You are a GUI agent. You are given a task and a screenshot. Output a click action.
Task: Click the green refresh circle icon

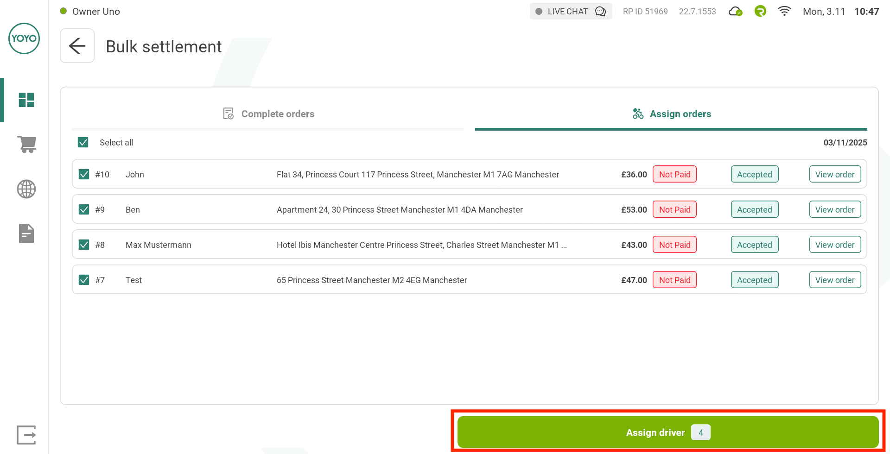click(760, 11)
